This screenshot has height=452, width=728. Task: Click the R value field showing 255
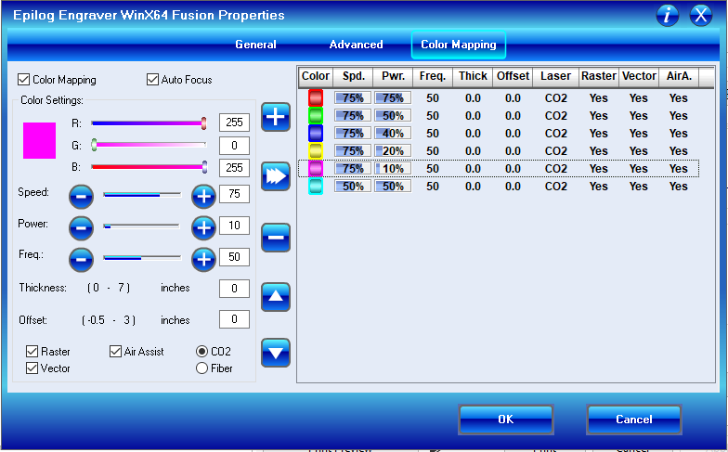point(234,123)
